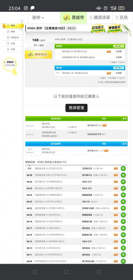
Task: Click the matchup 達拉斯飛翼 VS 亞特蘭大美夢(主)
Action: [x=50, y=208]
